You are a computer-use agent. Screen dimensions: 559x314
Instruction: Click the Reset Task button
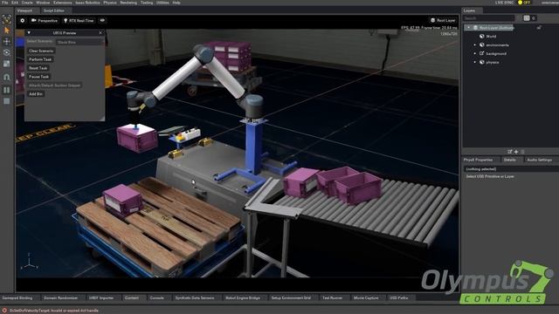pyautogui.click(x=38, y=68)
